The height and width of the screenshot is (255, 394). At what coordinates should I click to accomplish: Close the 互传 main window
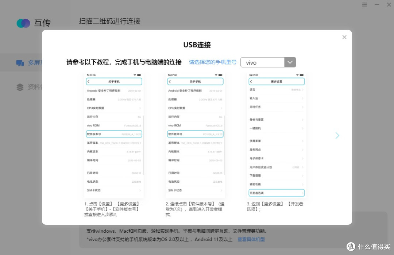click(x=389, y=4)
